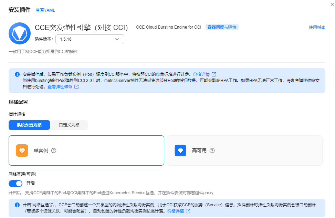Open the 插件版本 1.5.16 dropdown
This screenshot has width=335, height=218.
click(90, 39)
